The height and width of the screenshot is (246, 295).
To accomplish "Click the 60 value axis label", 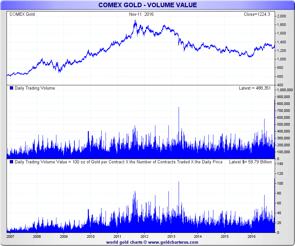I will 279,203.
